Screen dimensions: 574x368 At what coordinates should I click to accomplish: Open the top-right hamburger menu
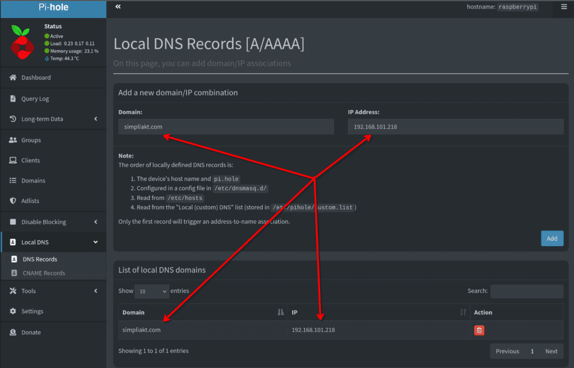tap(563, 7)
